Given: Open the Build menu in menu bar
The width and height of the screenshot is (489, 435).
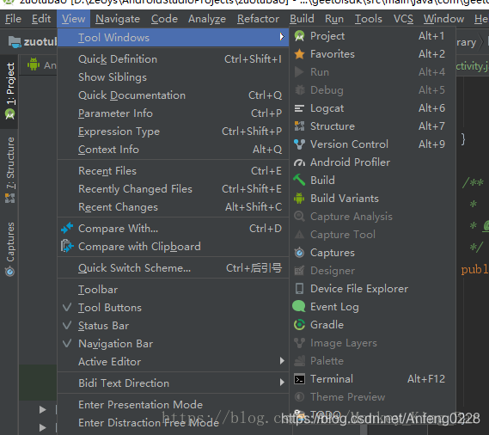Looking at the screenshot, I should [x=302, y=19].
